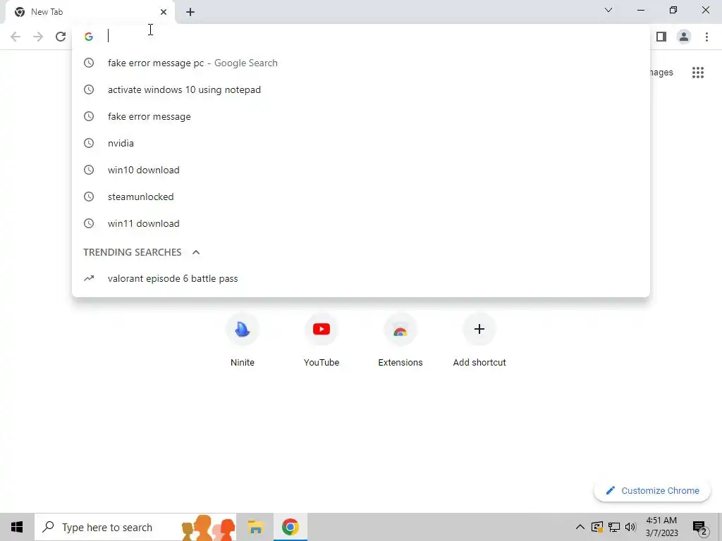Select the New Tab tab
722x541 pixels.
pos(90,12)
